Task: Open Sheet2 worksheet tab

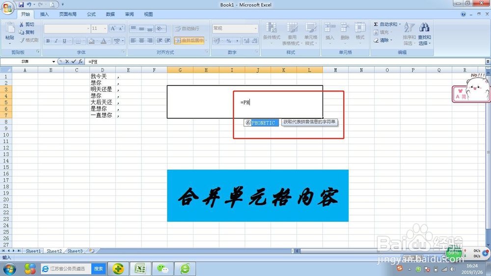Action: [54, 251]
